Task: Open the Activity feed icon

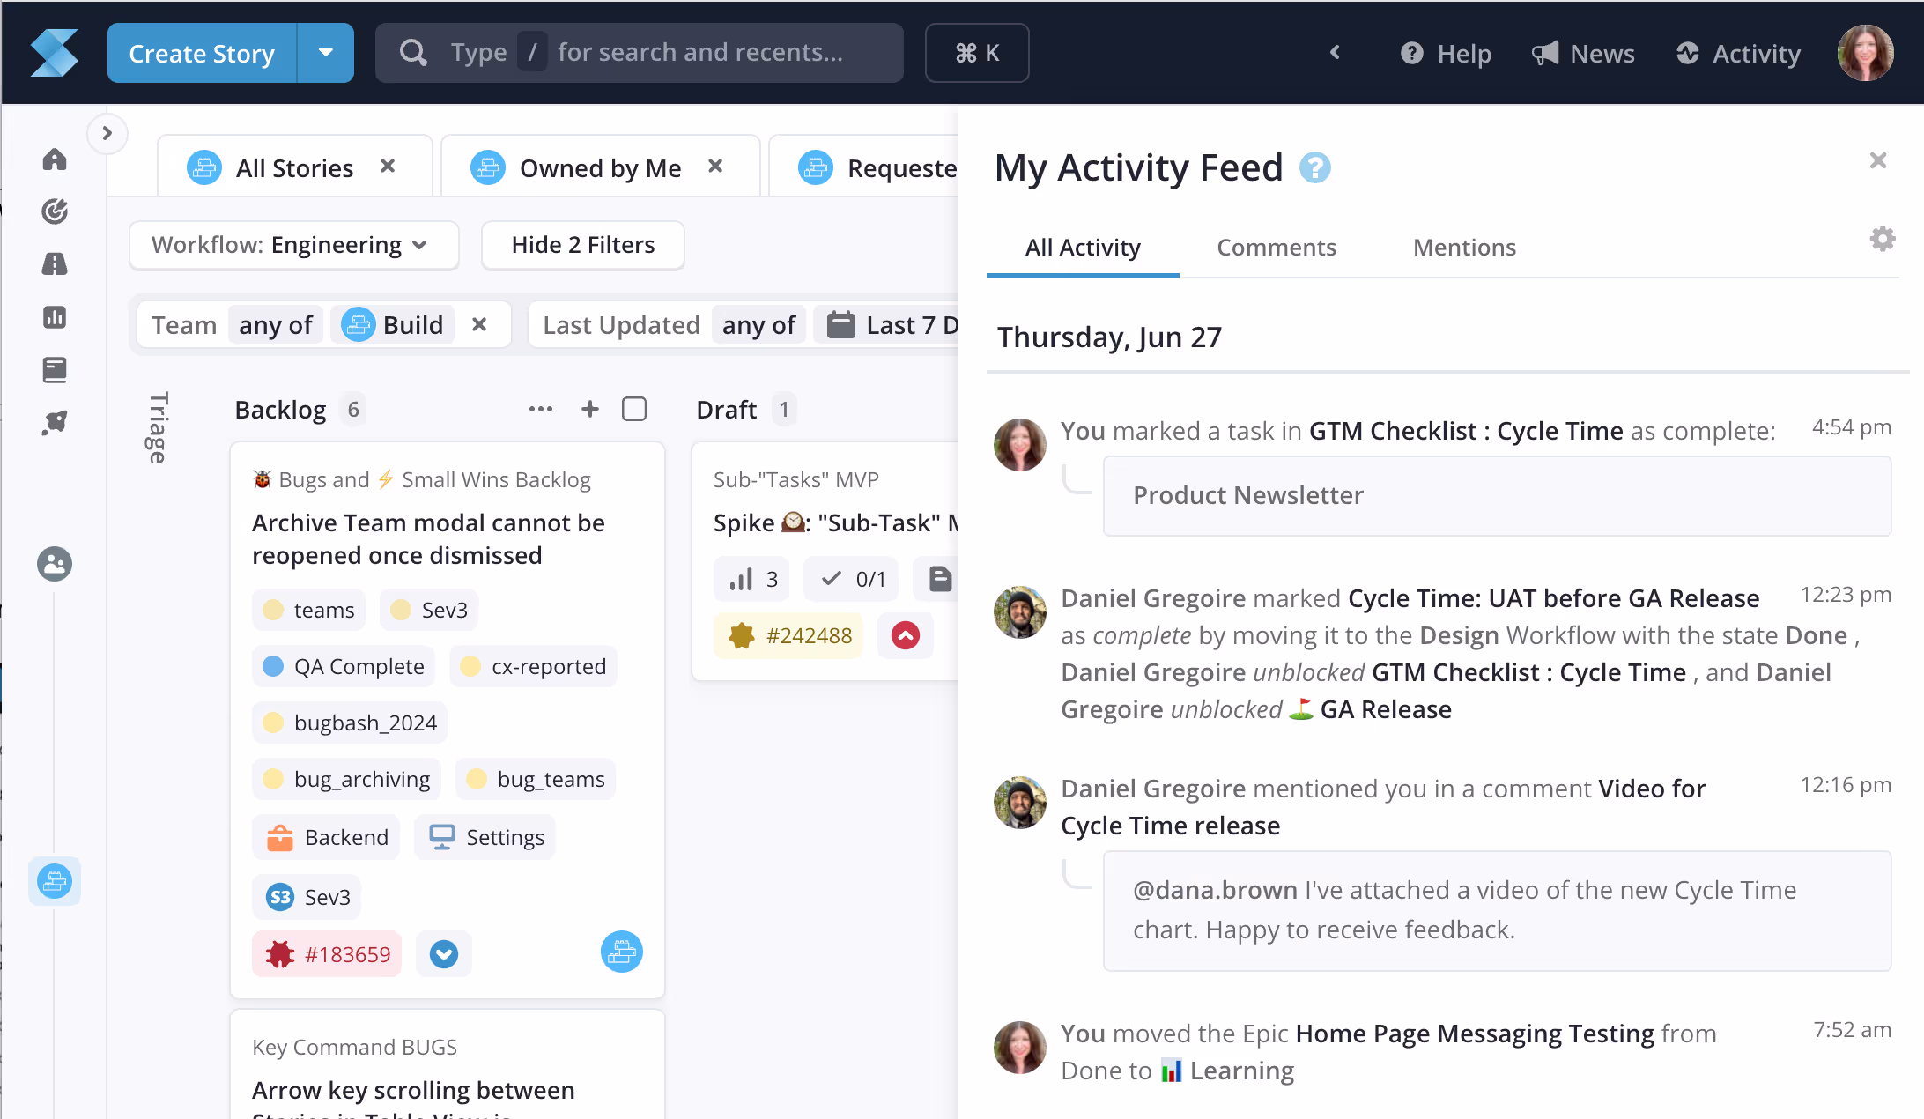Action: tap(1688, 54)
